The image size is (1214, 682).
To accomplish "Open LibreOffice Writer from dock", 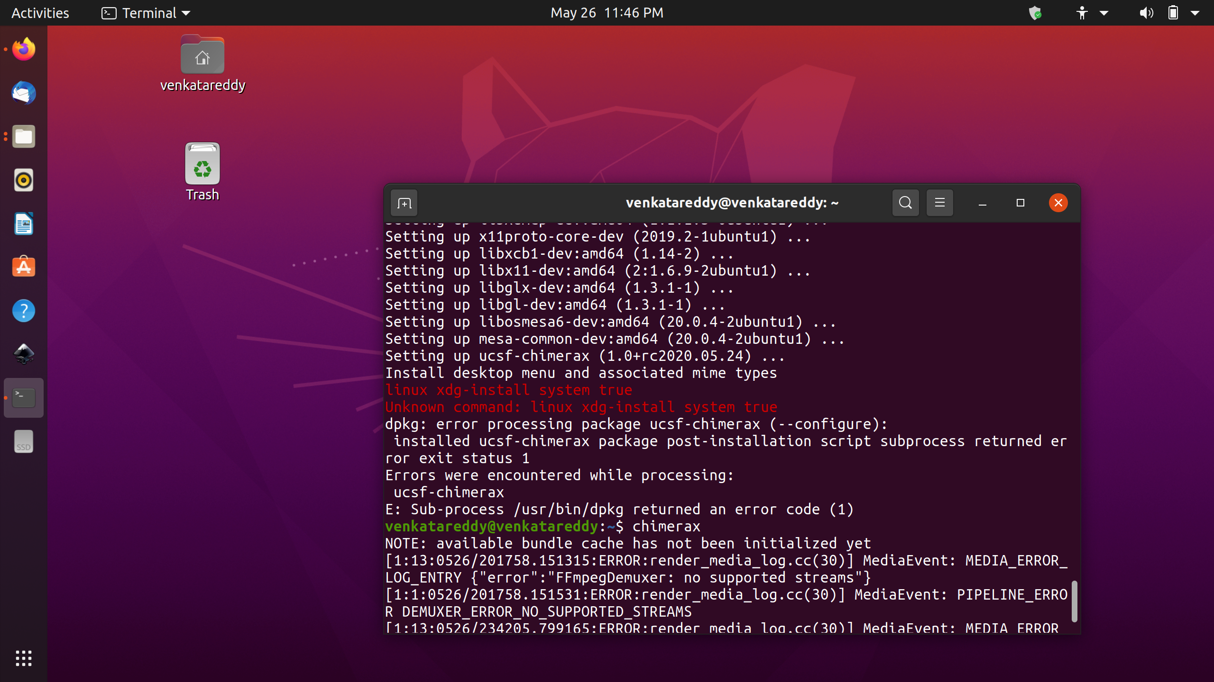I will tap(24, 224).
